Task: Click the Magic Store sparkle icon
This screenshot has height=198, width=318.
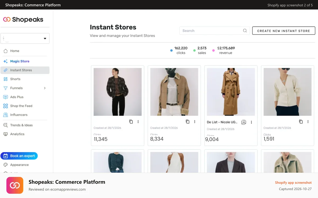Action: pyautogui.click(x=5, y=61)
